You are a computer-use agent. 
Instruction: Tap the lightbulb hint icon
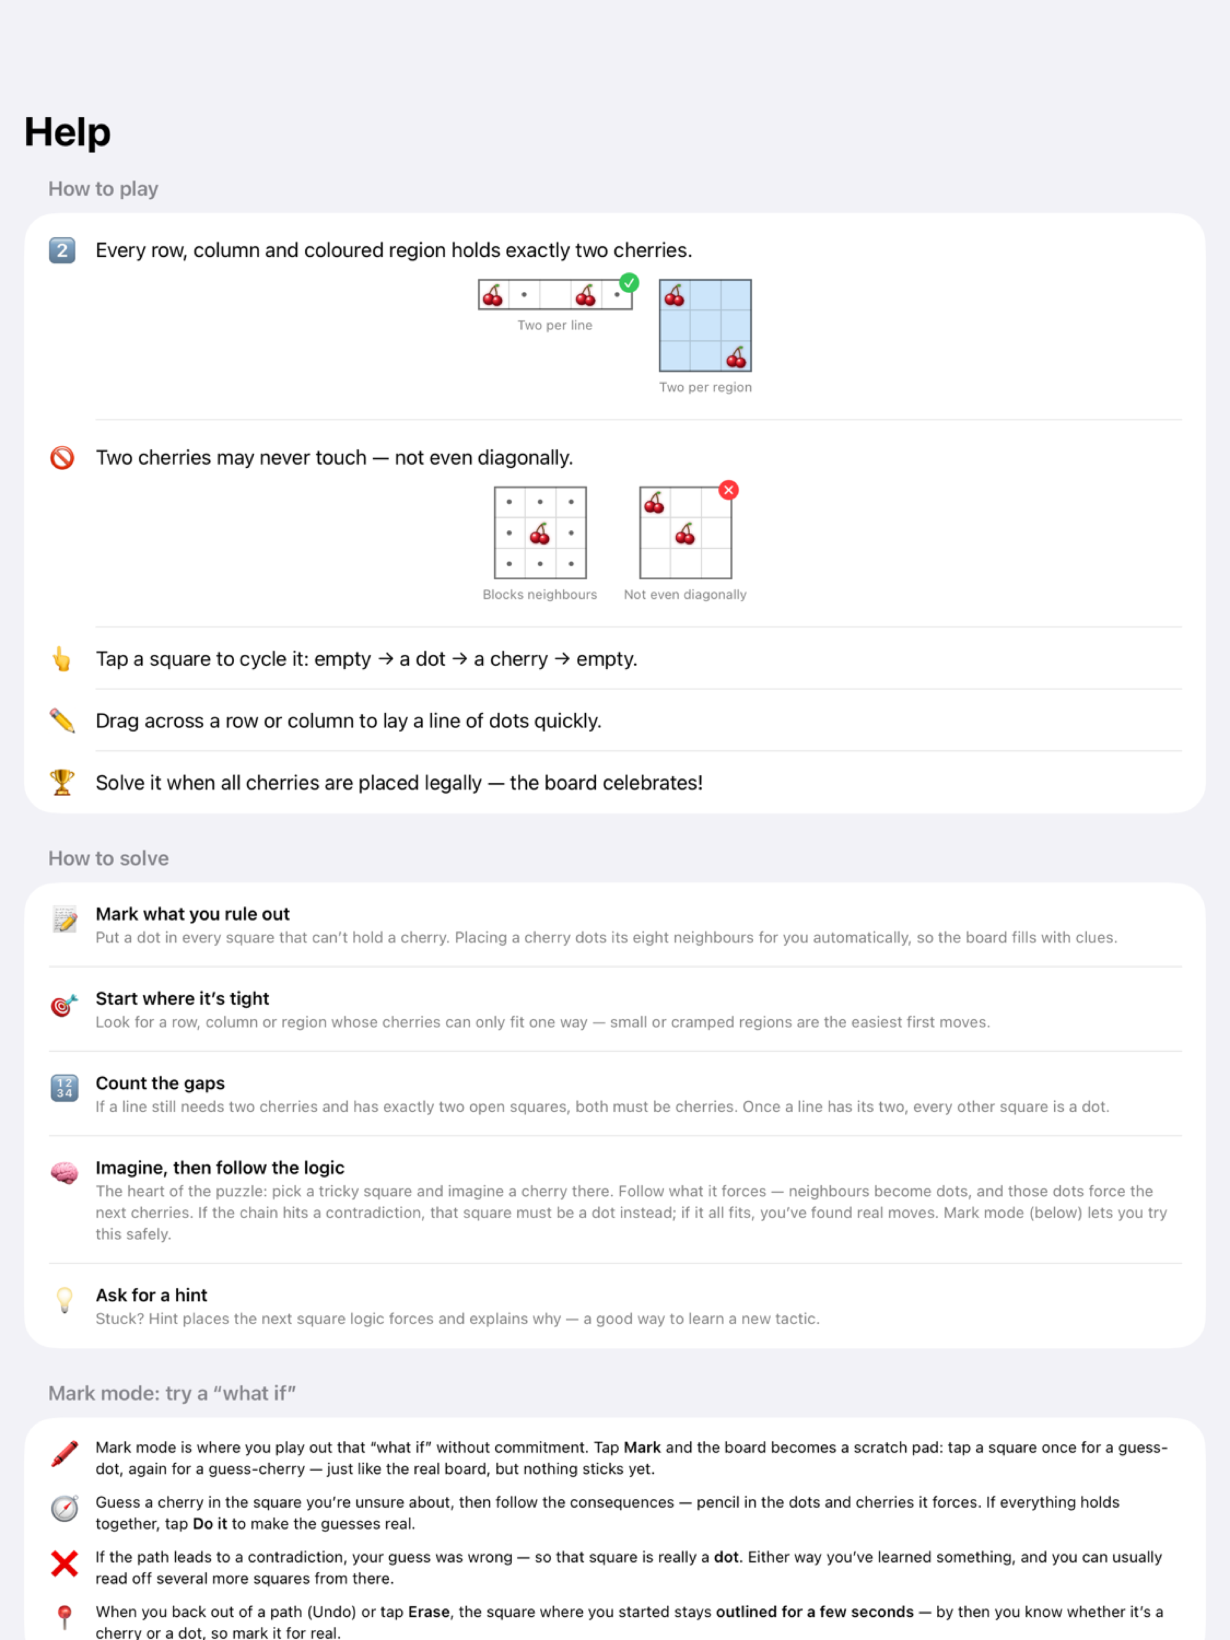[64, 1300]
